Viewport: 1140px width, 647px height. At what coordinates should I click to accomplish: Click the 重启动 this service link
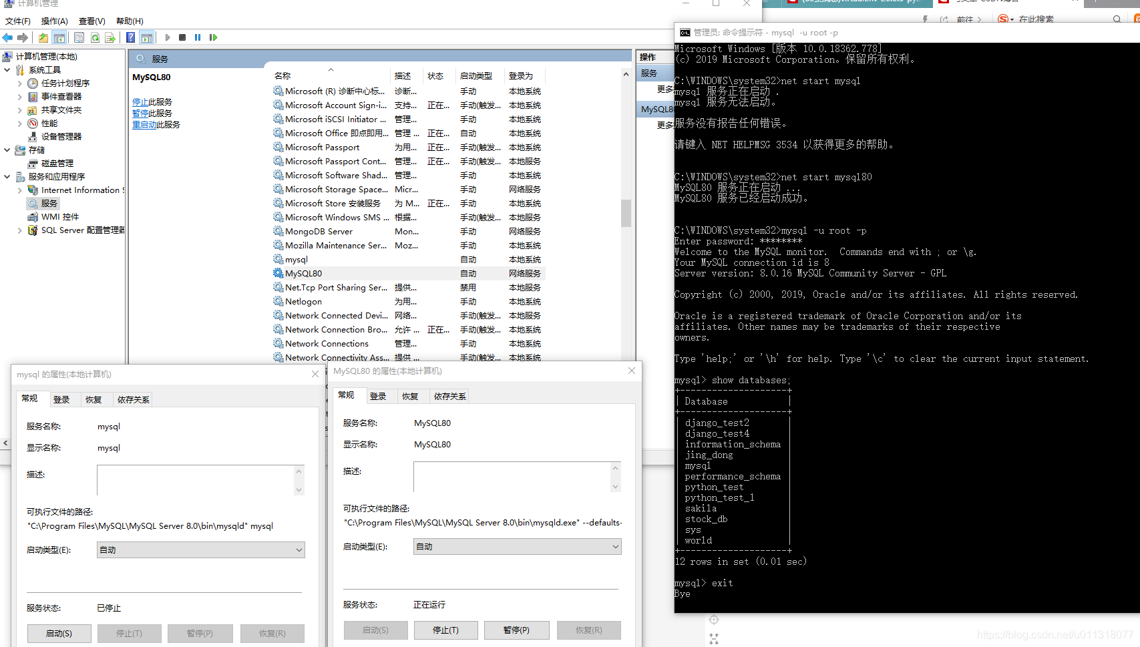(x=144, y=125)
